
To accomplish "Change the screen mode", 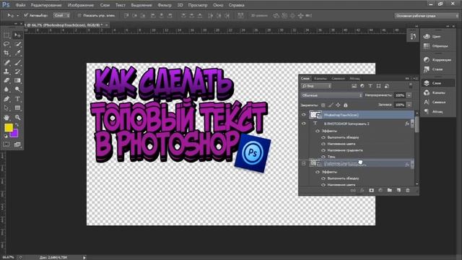I will pyautogui.click(x=17, y=144).
